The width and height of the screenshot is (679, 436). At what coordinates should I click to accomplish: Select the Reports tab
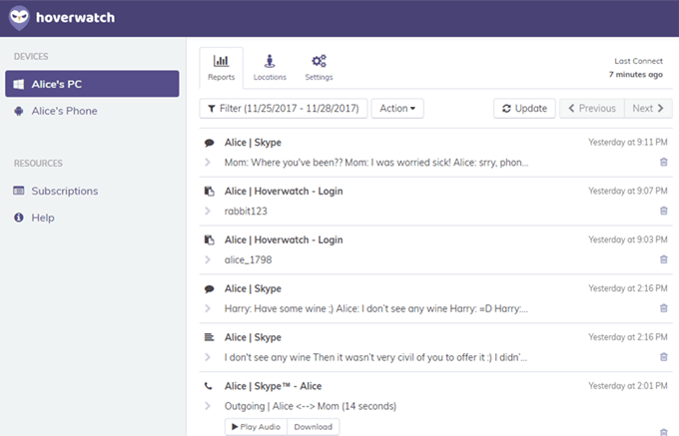221,67
